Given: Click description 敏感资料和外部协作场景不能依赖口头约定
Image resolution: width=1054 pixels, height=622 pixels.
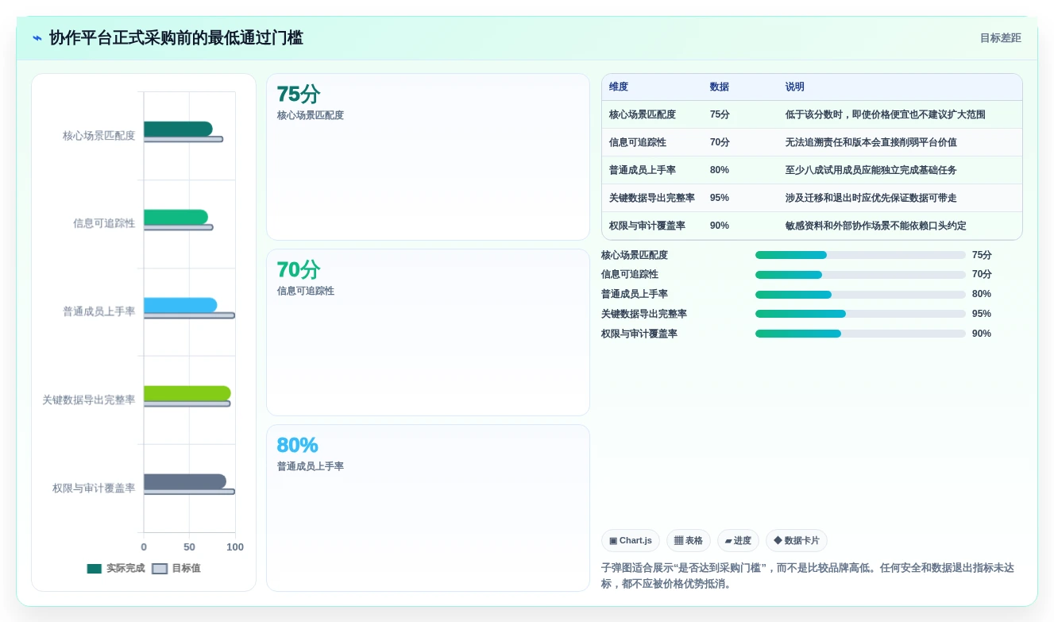Looking at the screenshot, I should point(876,226).
